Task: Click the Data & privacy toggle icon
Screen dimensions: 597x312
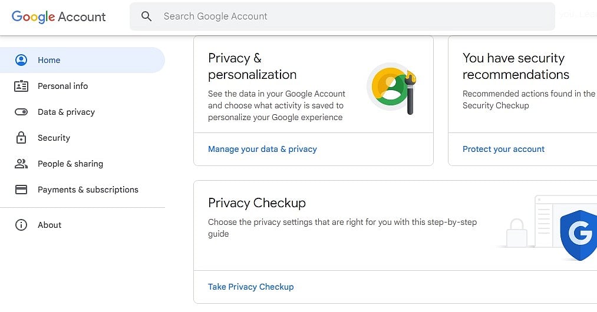Action: [x=21, y=112]
